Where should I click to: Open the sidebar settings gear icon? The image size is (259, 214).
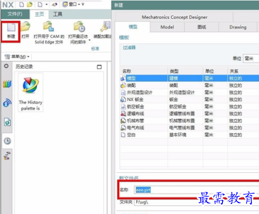tap(7, 66)
